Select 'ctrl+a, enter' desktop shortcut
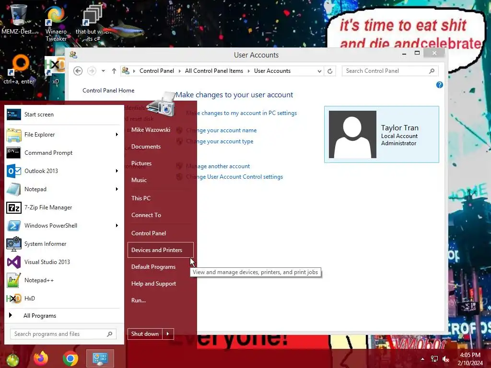This screenshot has width=491, height=368. (x=19, y=69)
